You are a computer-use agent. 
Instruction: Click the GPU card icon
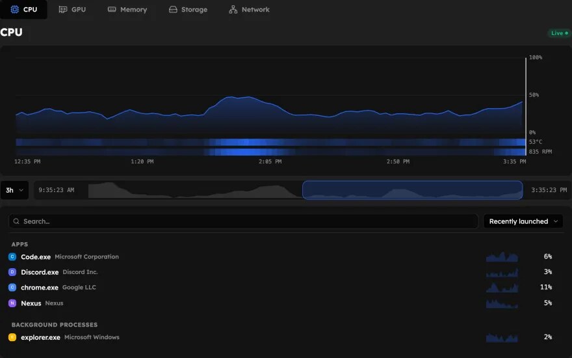(x=63, y=10)
